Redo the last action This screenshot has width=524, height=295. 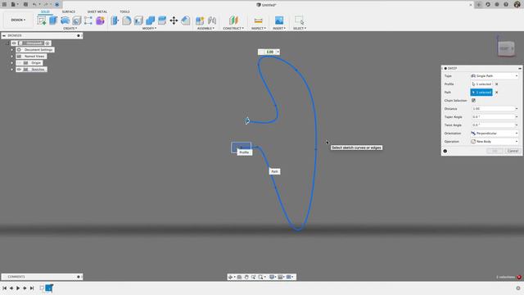pyautogui.click(x=47, y=4)
